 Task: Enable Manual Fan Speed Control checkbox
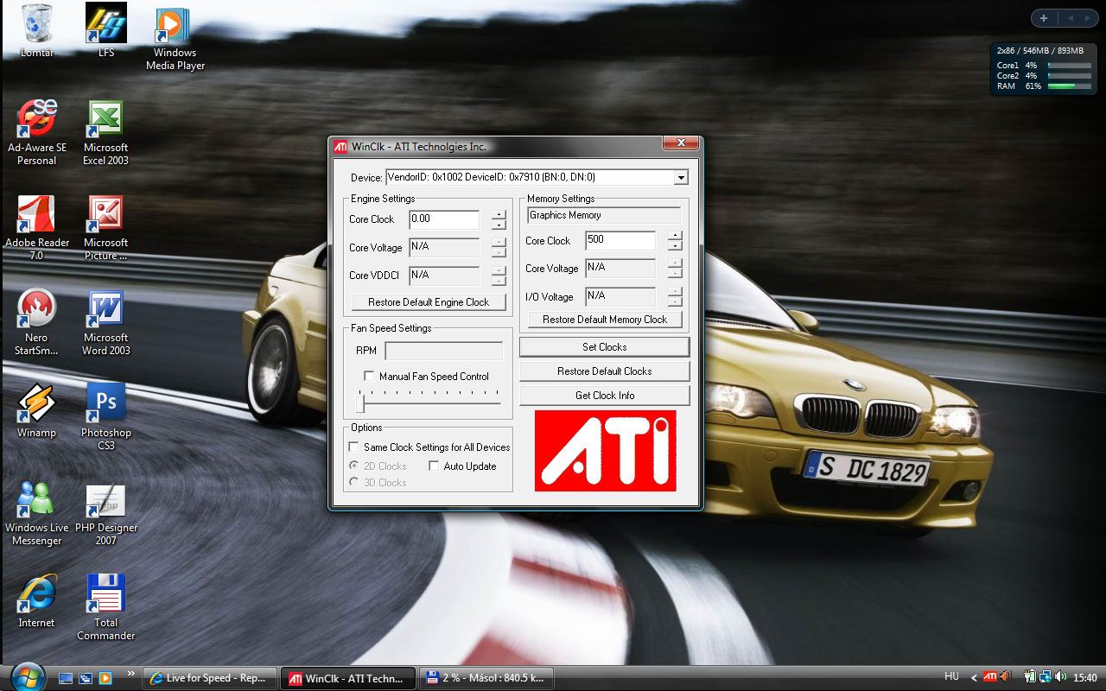(370, 377)
